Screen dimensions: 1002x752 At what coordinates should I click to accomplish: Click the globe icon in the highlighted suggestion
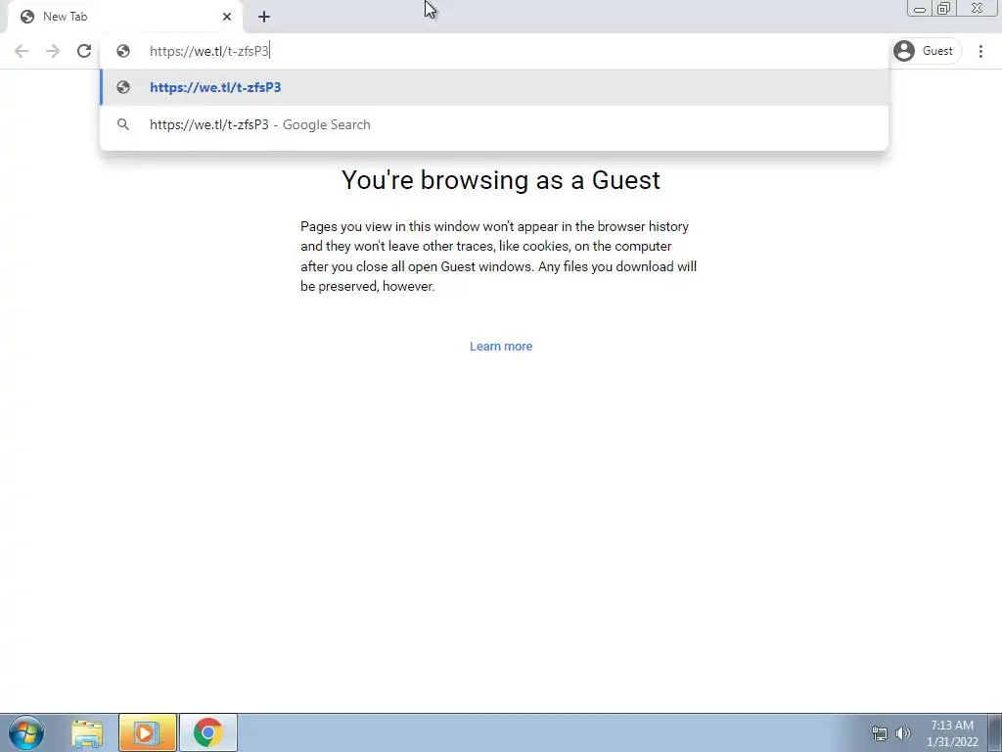pos(123,87)
